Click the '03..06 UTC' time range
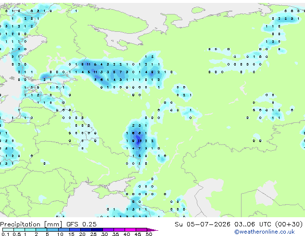The height and width of the screenshot is (236, 305). click(x=253, y=224)
